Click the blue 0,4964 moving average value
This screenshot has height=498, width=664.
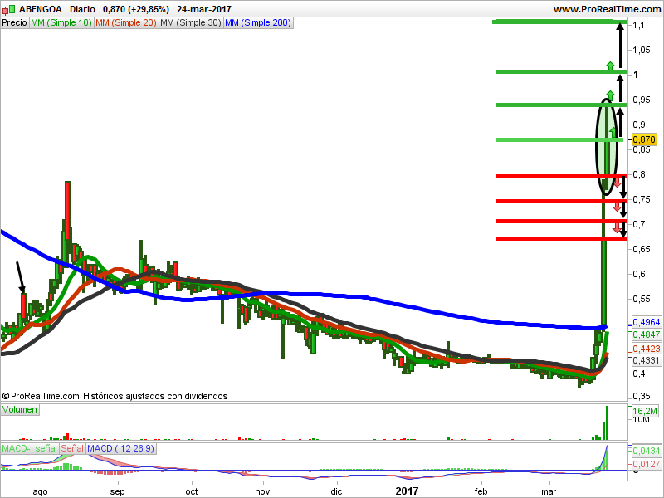click(x=647, y=322)
